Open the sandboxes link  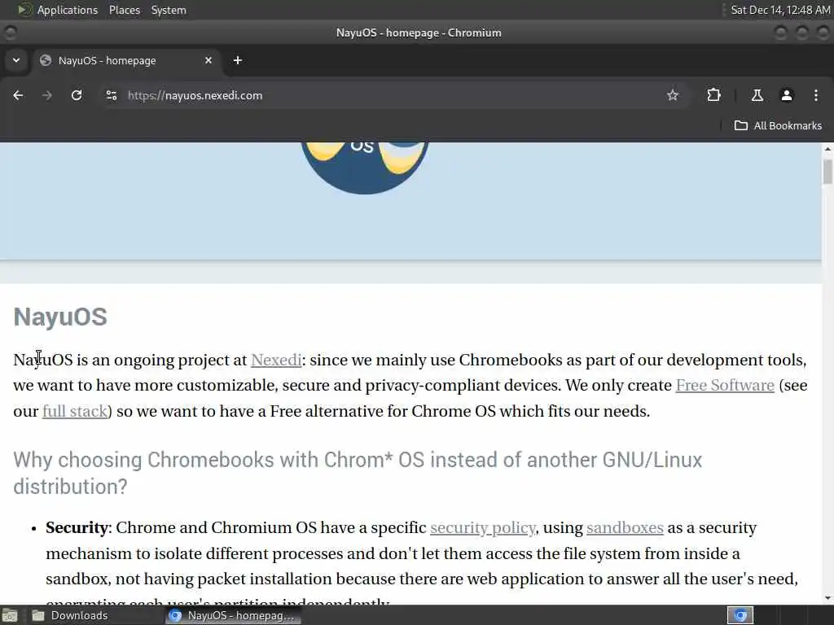pyautogui.click(x=625, y=527)
